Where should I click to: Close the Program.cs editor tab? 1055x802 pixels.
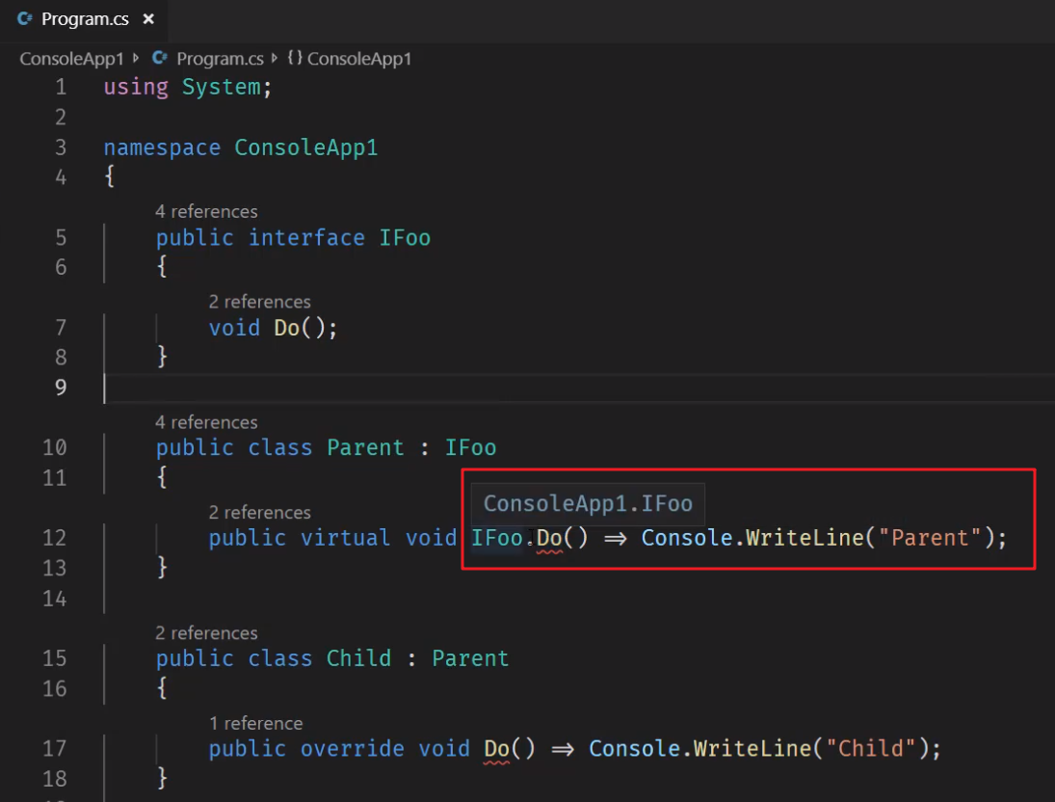click(x=146, y=17)
